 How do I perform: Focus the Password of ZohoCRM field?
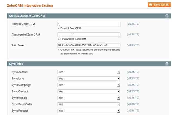pyautogui.click(x=89, y=35)
